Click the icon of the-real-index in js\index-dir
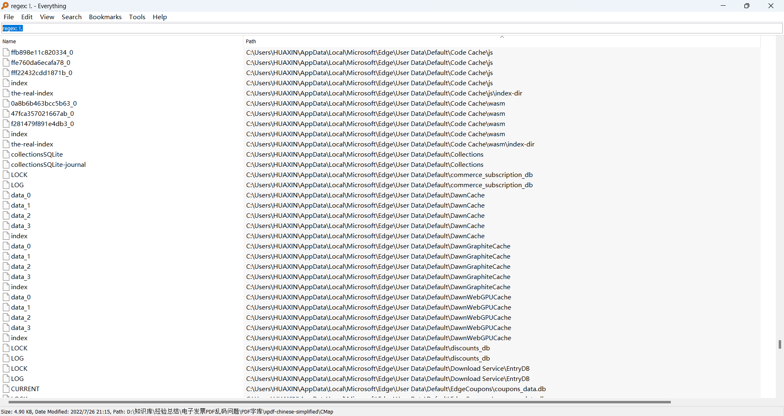 coord(6,93)
